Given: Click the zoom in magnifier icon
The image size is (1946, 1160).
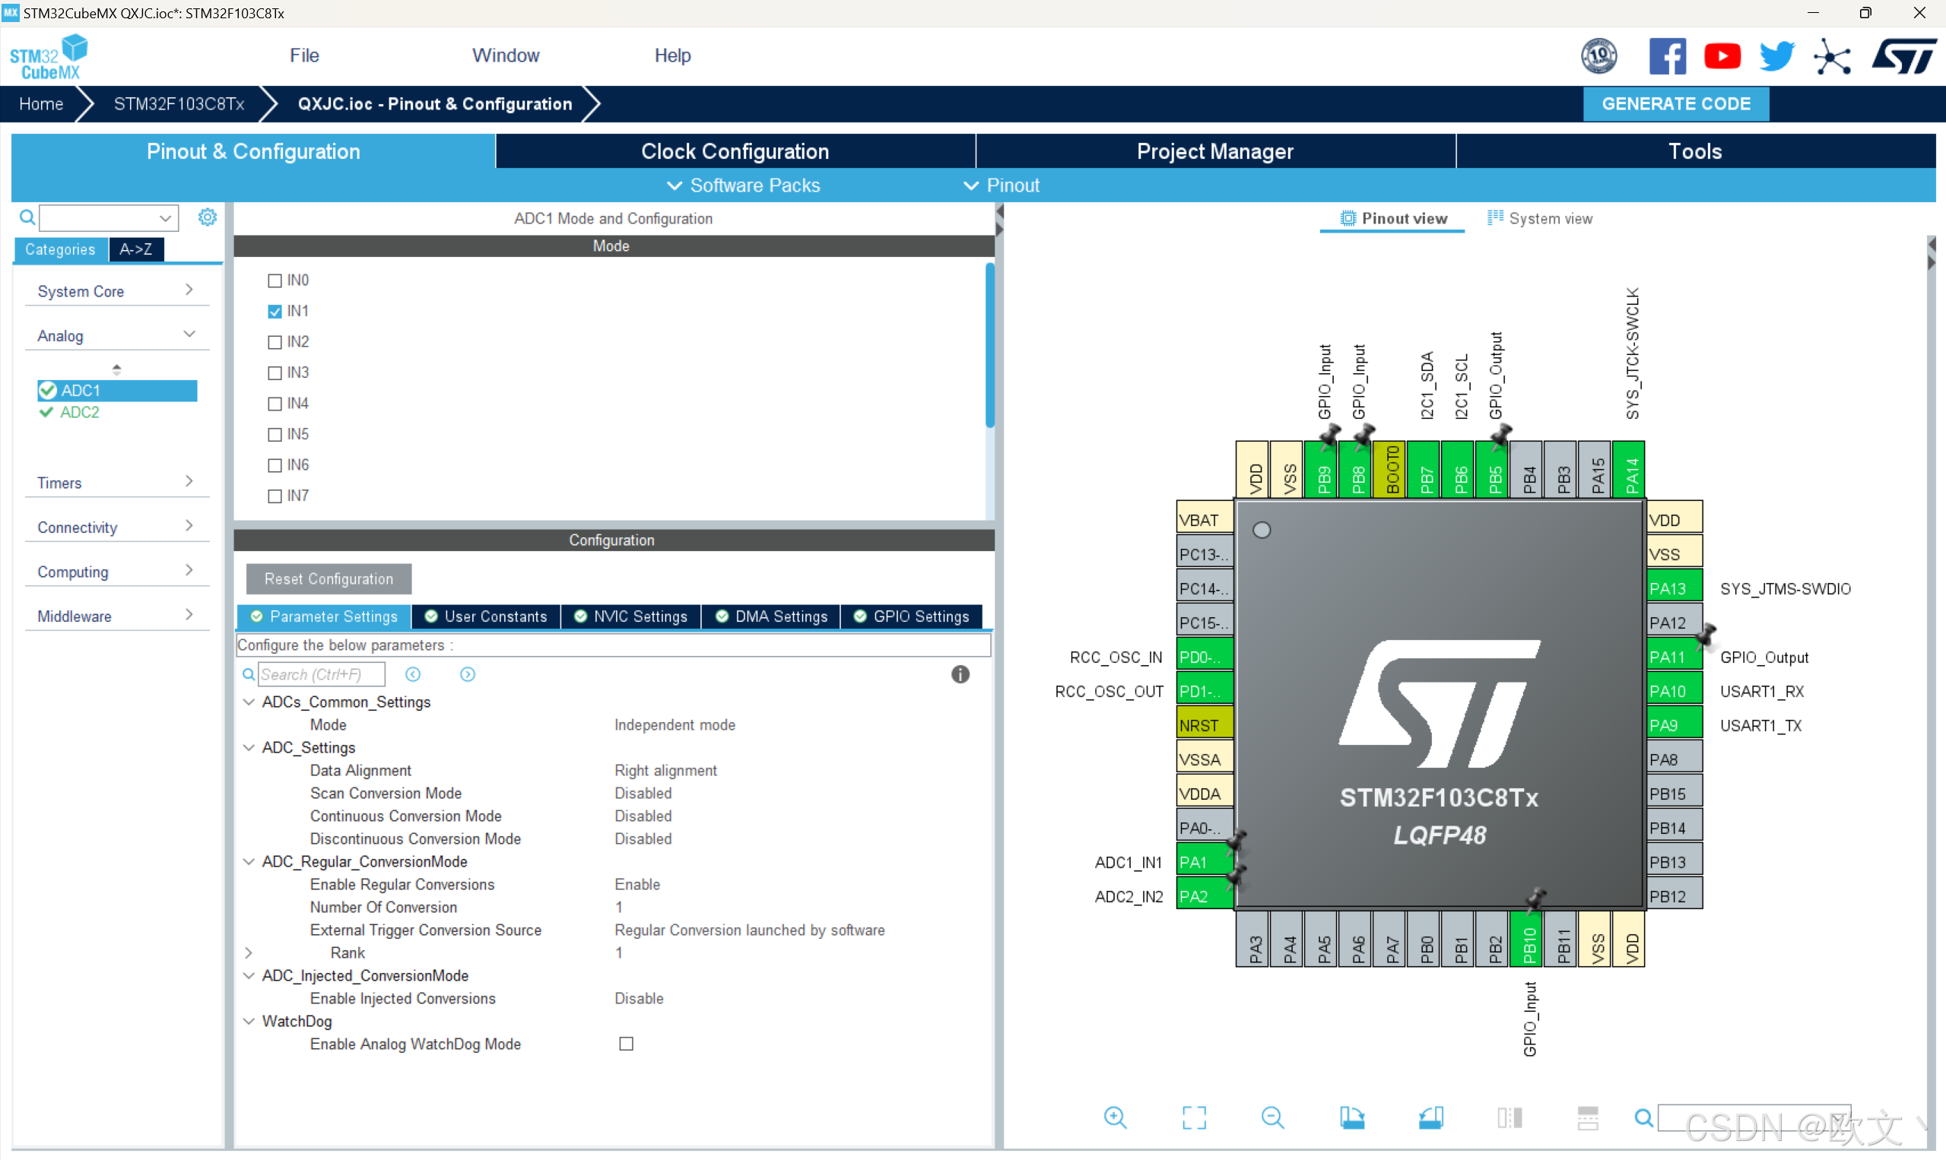Looking at the screenshot, I should [1115, 1117].
